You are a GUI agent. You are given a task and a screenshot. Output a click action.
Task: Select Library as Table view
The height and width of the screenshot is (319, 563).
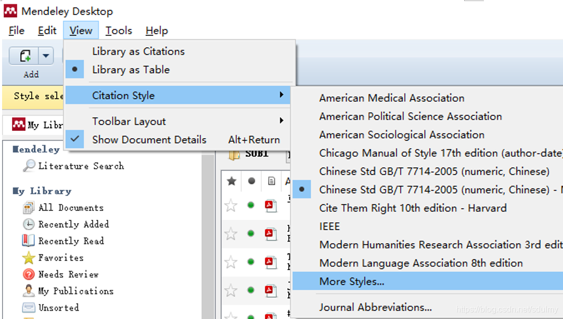[180, 70]
